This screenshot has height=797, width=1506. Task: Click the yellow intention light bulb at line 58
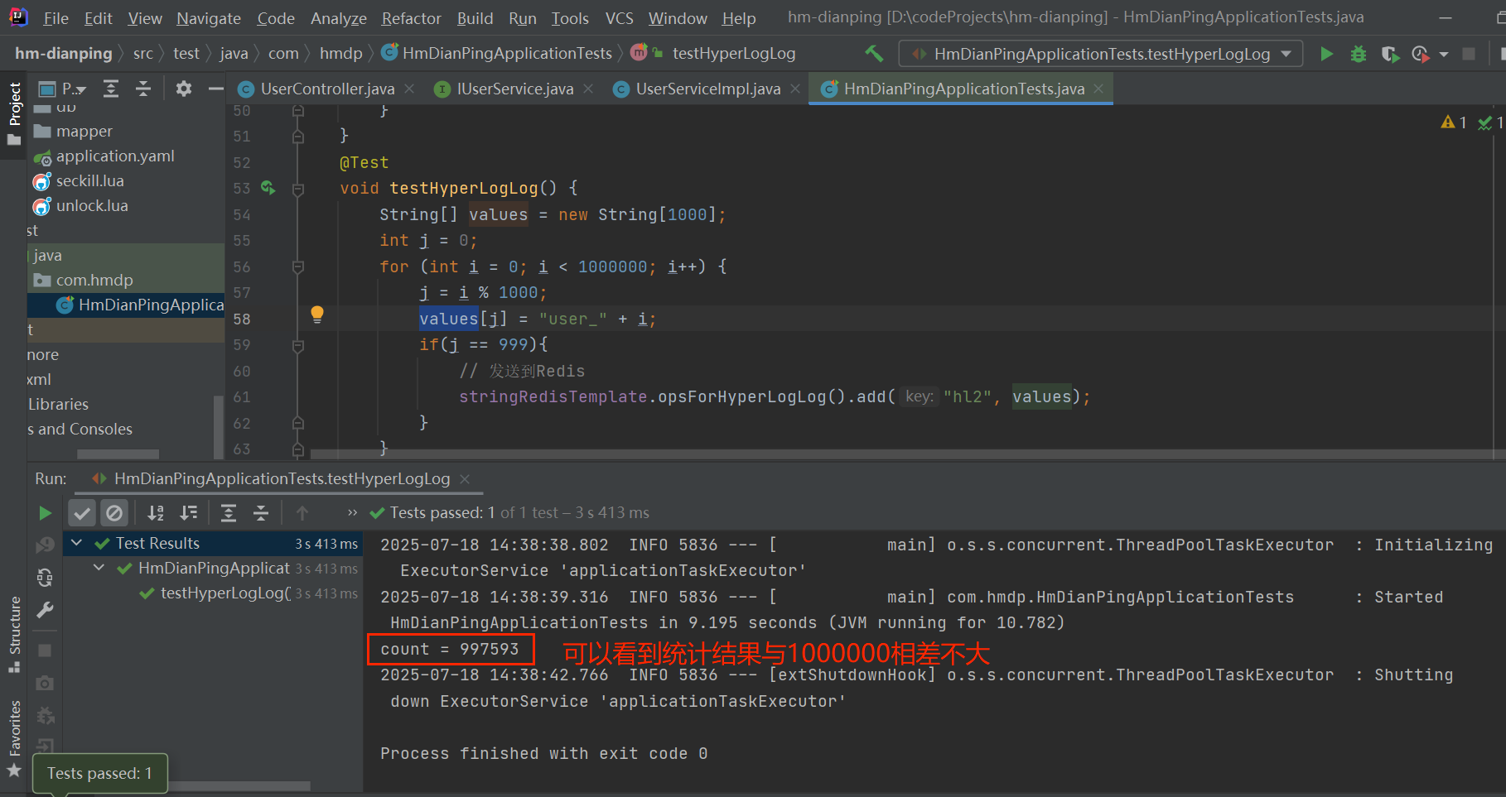pyautogui.click(x=316, y=314)
